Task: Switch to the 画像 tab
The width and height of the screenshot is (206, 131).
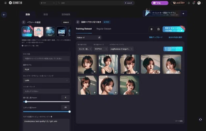Action: (28, 14)
